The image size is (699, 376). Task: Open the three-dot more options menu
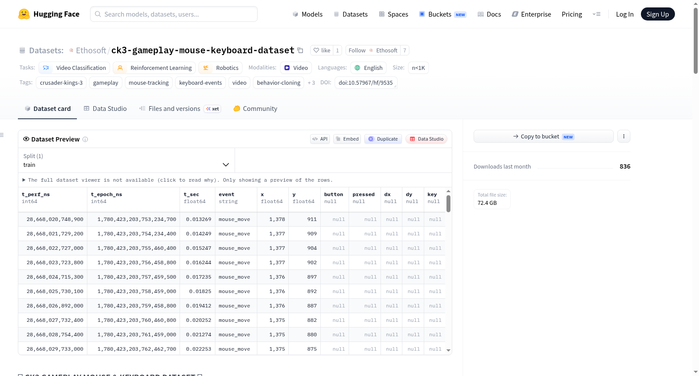click(624, 136)
